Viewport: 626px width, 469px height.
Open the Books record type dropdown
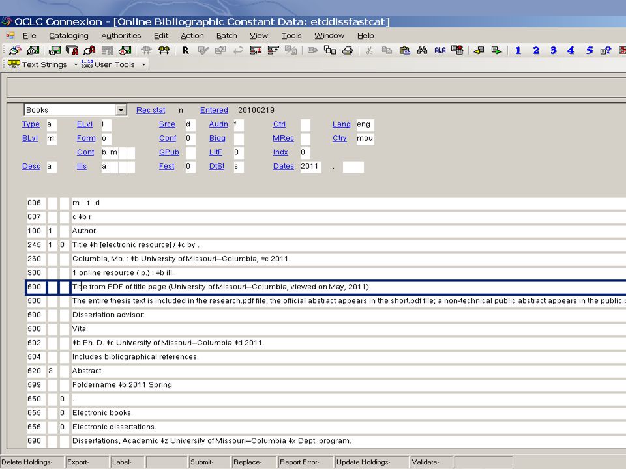pos(121,110)
